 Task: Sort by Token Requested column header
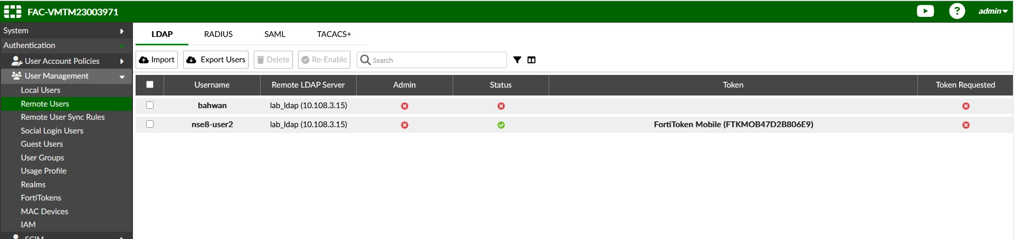965,85
